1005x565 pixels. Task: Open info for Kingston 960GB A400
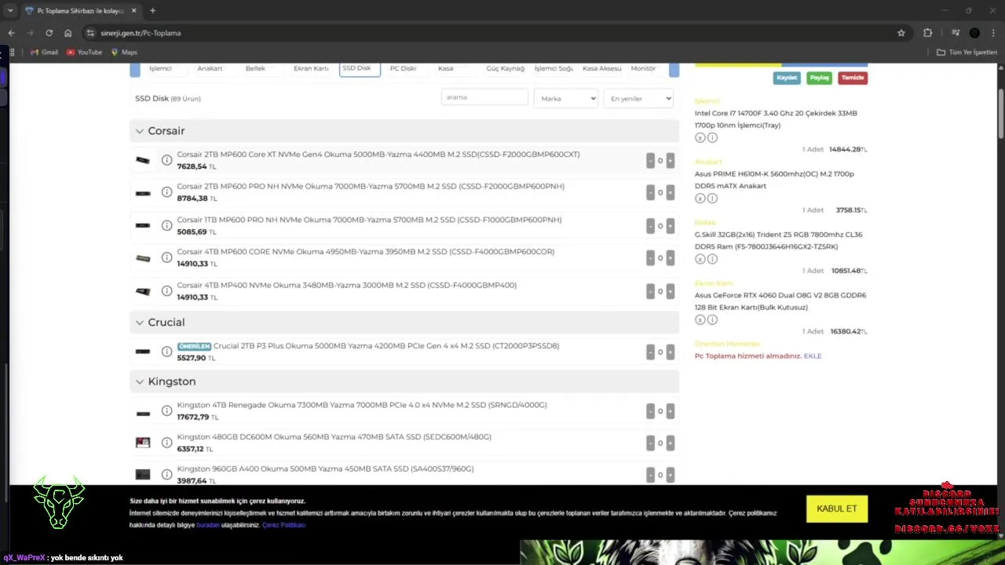[x=166, y=475]
